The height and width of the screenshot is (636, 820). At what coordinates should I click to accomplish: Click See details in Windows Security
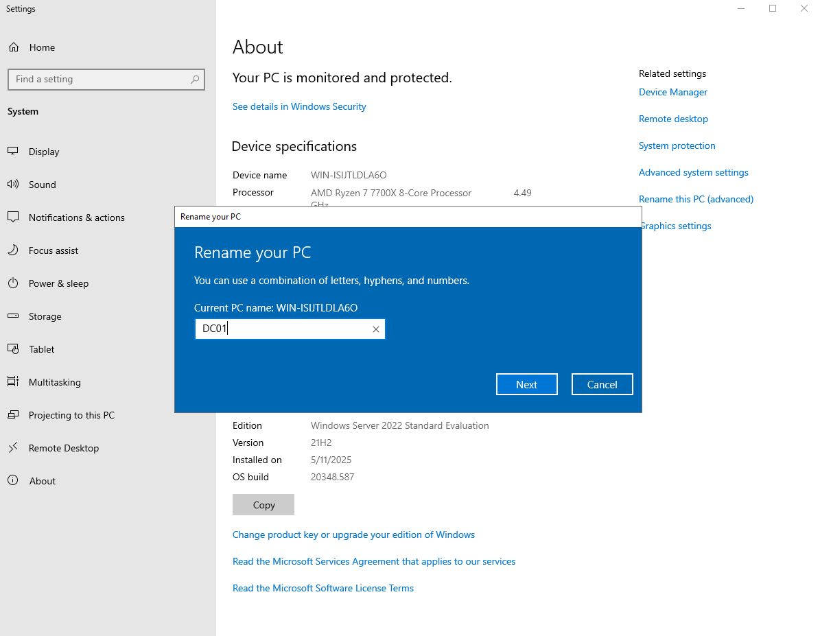(299, 106)
